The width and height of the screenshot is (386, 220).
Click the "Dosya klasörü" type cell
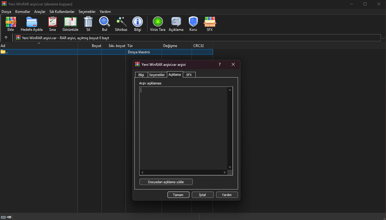(139, 52)
